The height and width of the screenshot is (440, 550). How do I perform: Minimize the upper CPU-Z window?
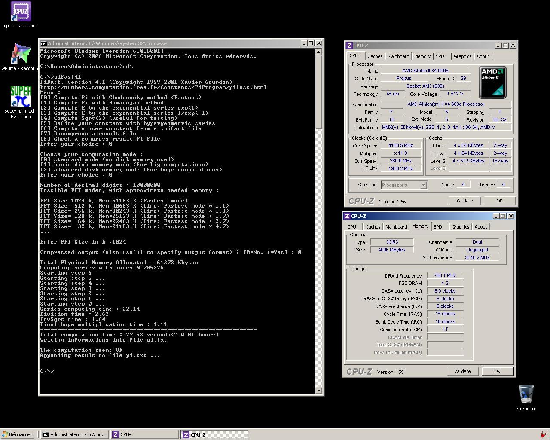click(498, 46)
